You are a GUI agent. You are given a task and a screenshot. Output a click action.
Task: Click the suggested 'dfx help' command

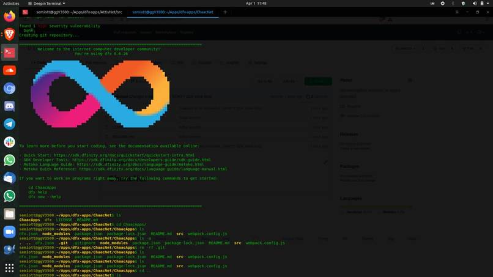pyautogui.click(x=37, y=192)
